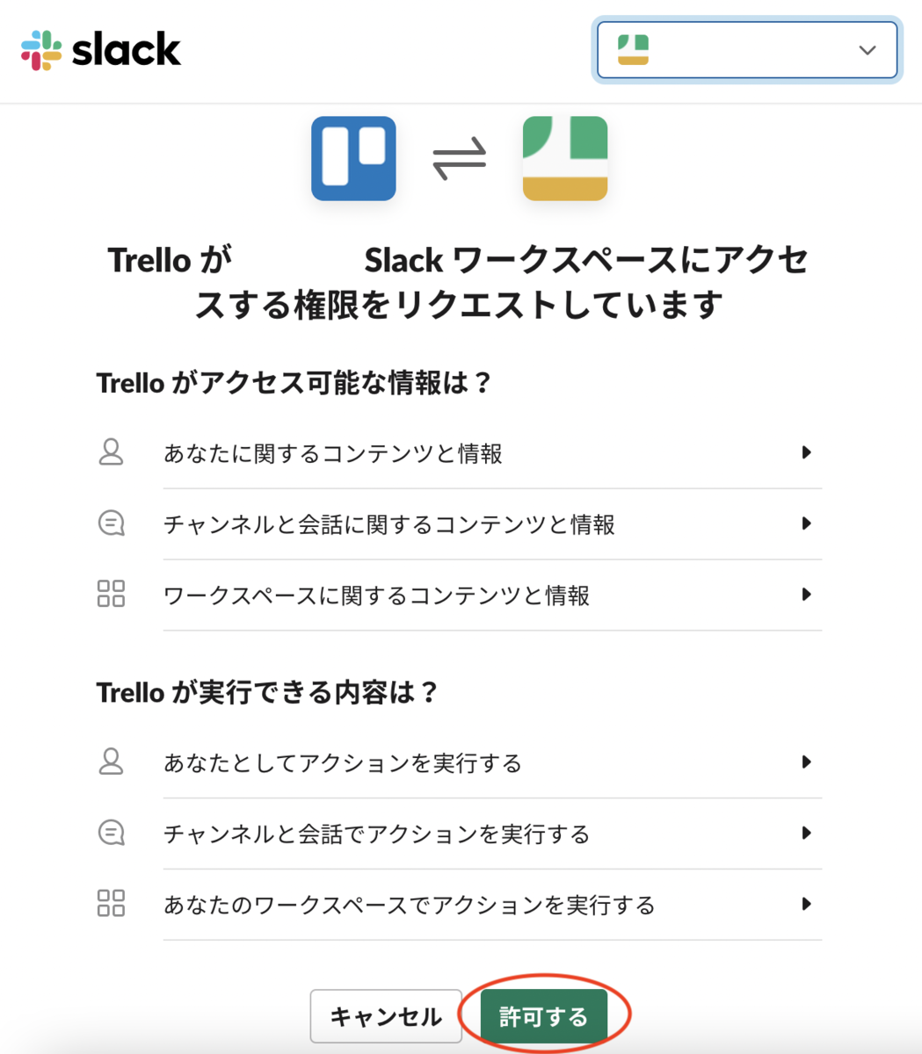Click the chat bubble icon beside チャンネルと会話でアクションを実行する
922x1054 pixels.
(111, 833)
